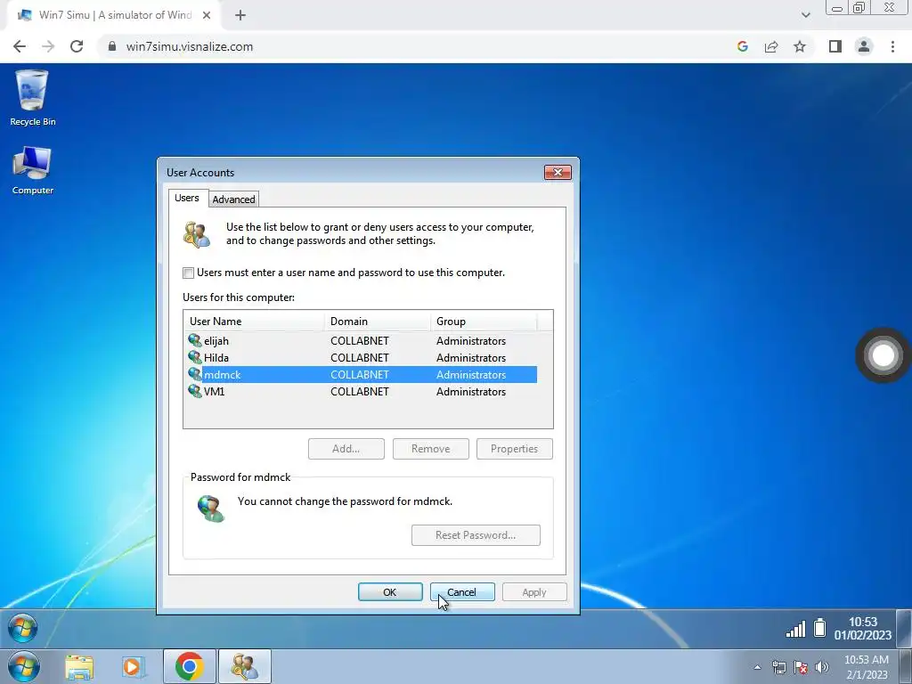This screenshot has height=684, width=912.
Task: Click the site lock icon in address bar
Action: (112, 46)
